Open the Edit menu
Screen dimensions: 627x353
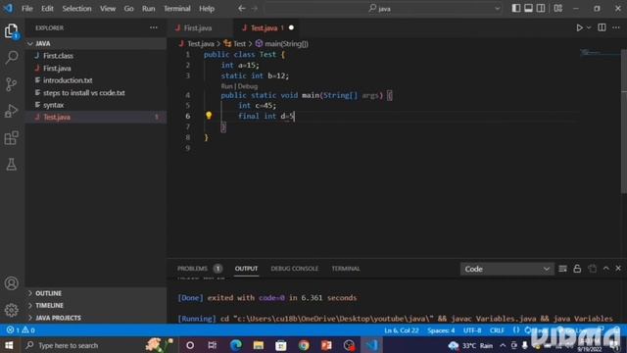pyautogui.click(x=47, y=9)
